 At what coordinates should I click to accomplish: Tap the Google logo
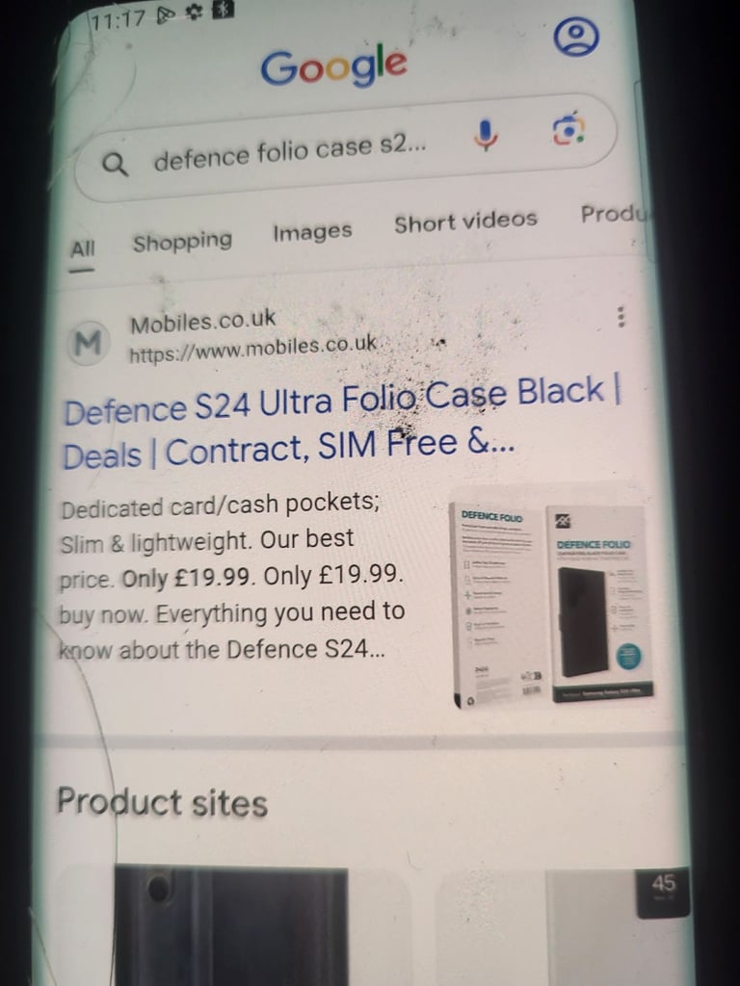pyautogui.click(x=334, y=65)
